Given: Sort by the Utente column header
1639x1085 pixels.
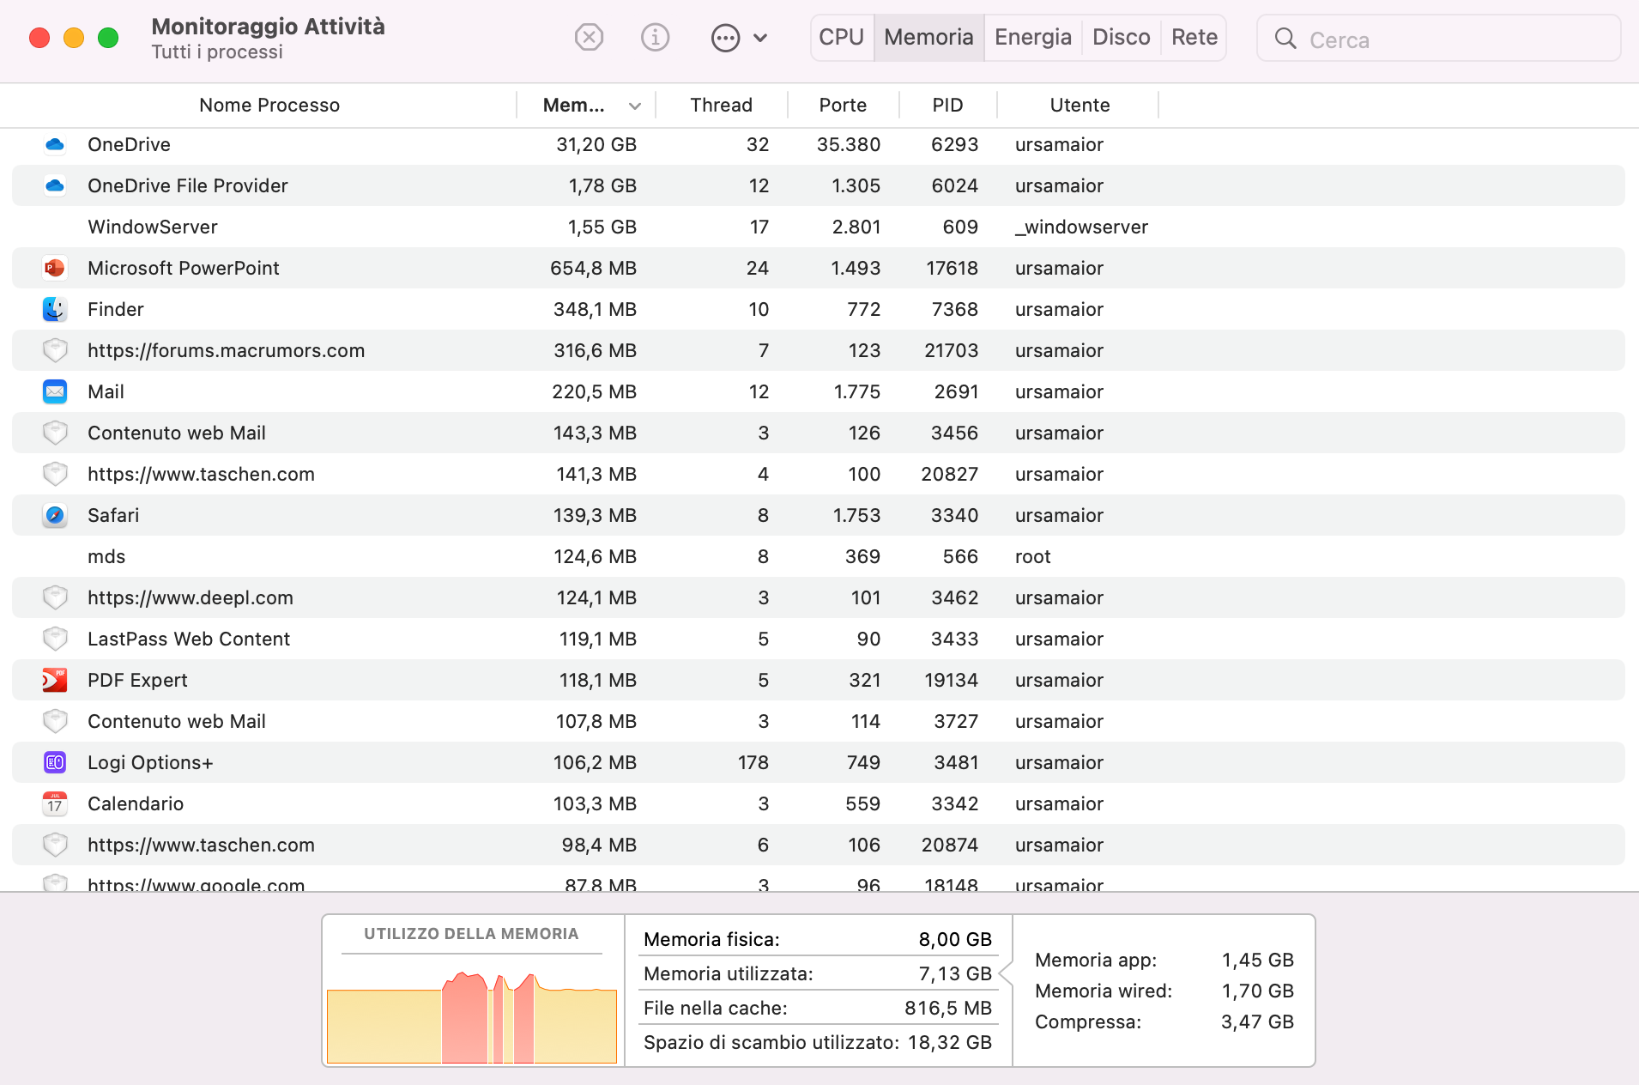Looking at the screenshot, I should tap(1080, 105).
